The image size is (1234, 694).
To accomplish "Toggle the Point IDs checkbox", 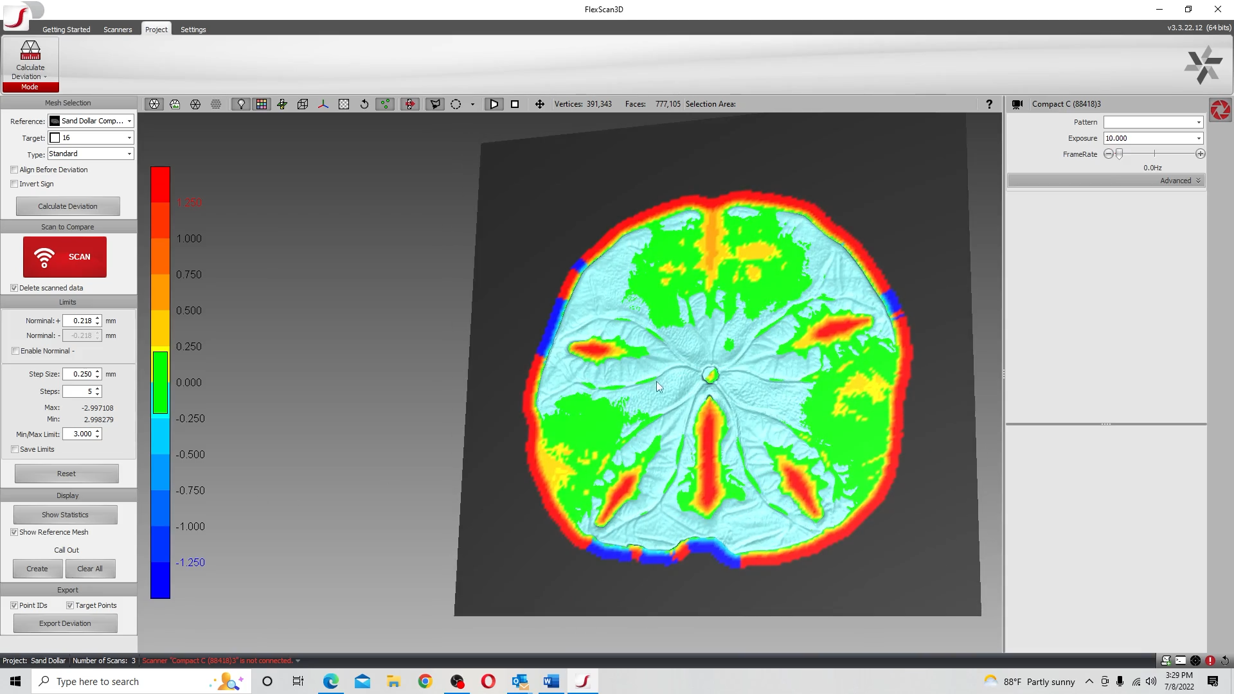I will click(14, 605).
